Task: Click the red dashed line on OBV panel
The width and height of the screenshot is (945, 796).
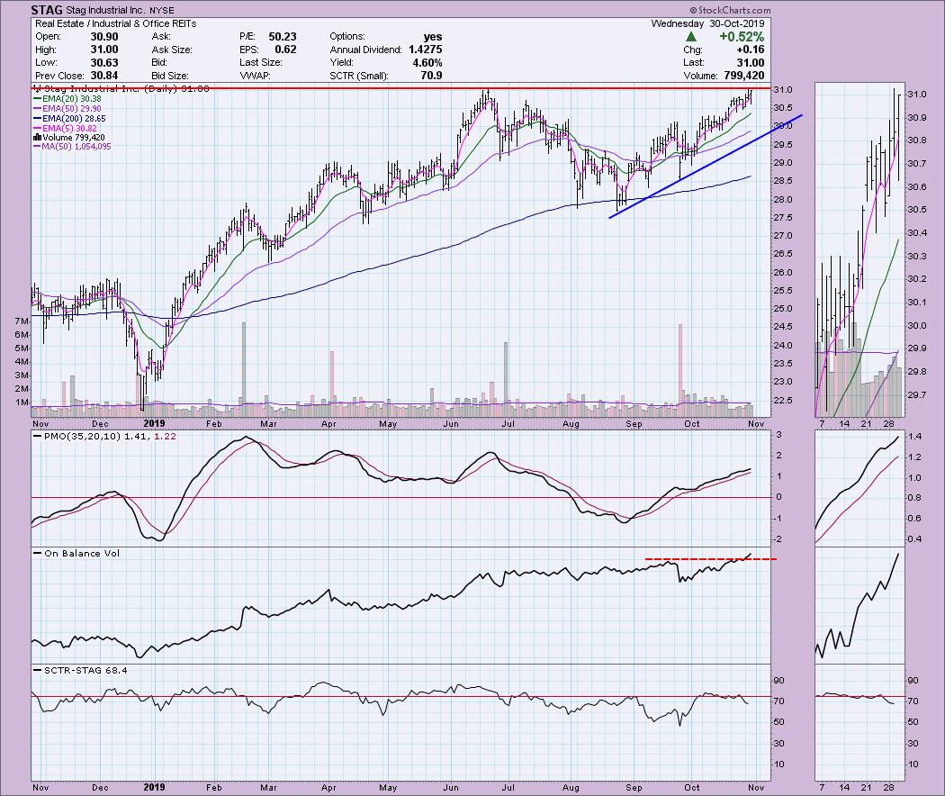Action: tap(710, 559)
